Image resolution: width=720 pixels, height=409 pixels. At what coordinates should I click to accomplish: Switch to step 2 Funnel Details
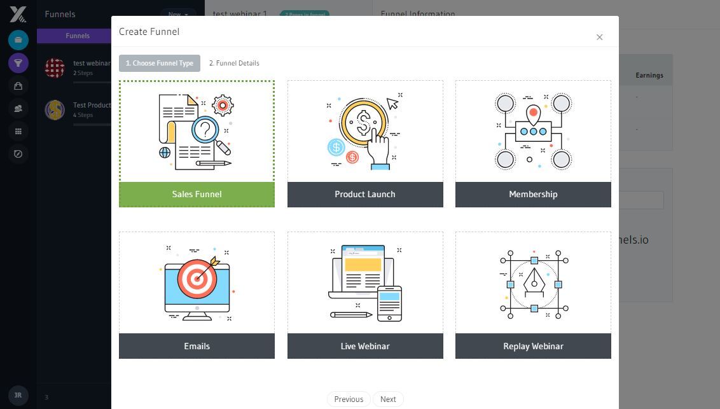[234, 64]
